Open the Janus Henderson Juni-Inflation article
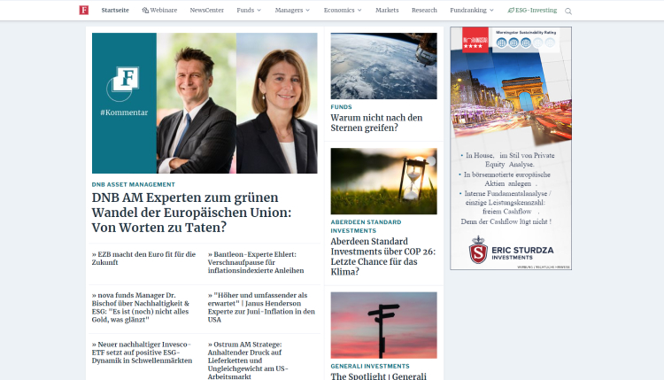The width and height of the screenshot is (664, 380). point(261,307)
